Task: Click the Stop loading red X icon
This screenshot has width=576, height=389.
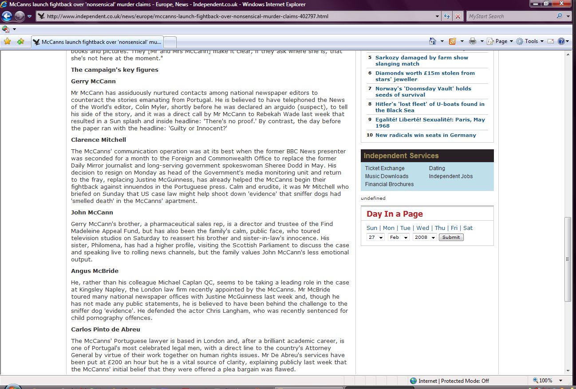Action: pos(458,16)
